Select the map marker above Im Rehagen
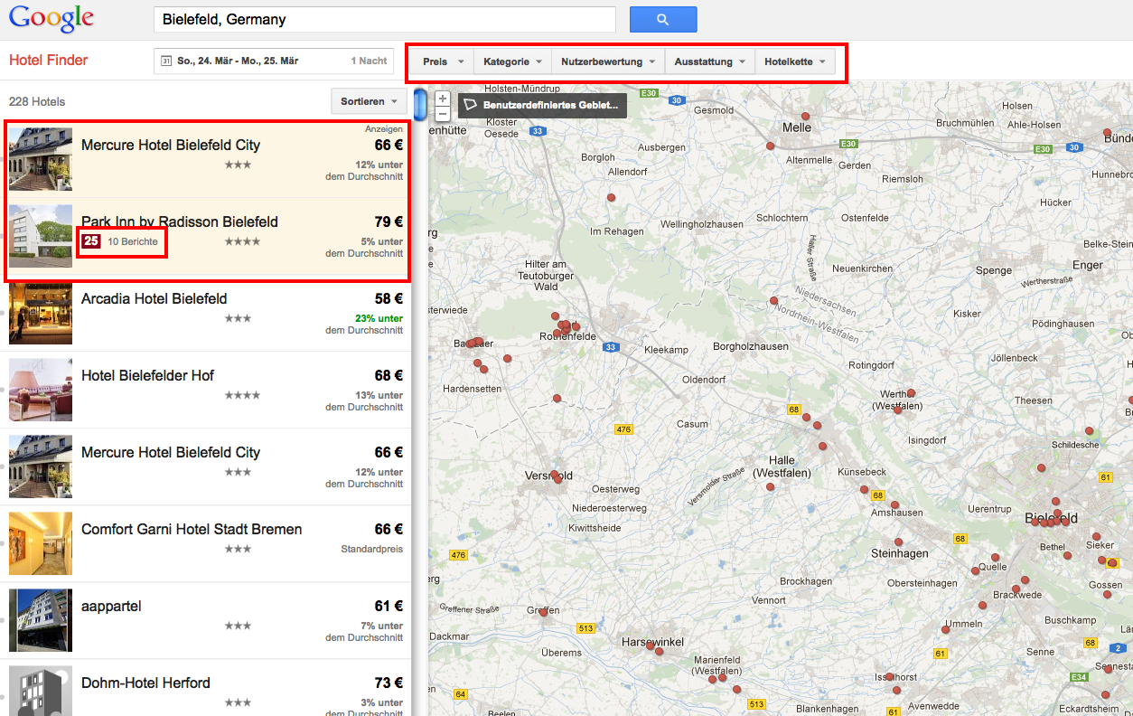1133x716 pixels. coord(611,197)
